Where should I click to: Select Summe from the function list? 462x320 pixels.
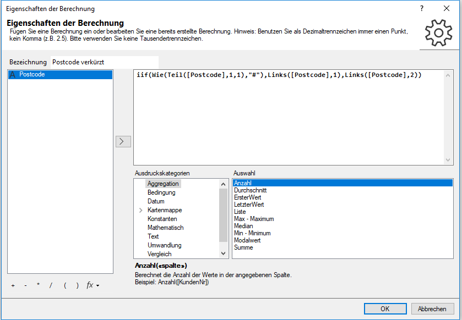pyautogui.click(x=243, y=247)
